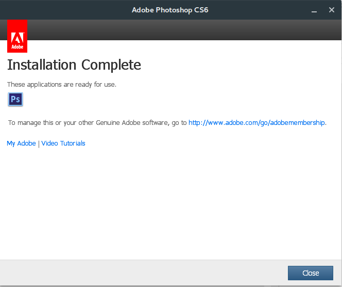The image size is (342, 287).
Task: Click the 'To manage this' sentence text
Action: coord(98,123)
